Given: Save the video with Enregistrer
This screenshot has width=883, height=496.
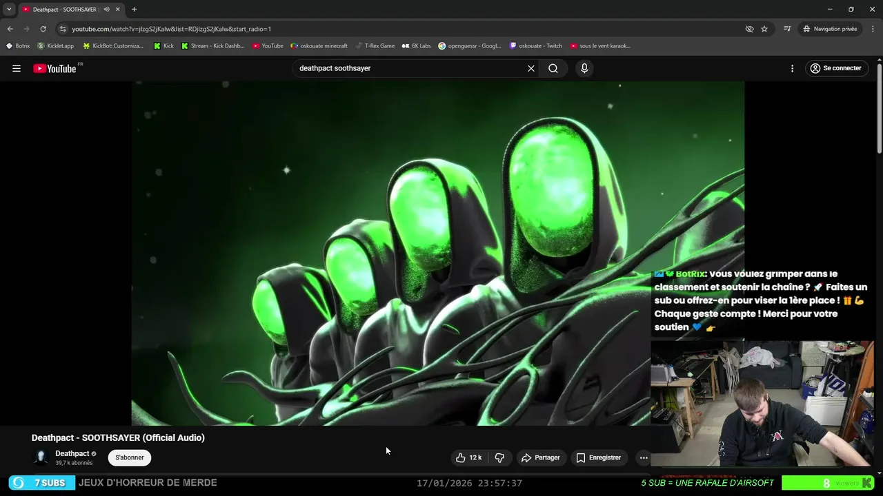Looking at the screenshot, I should click(x=599, y=457).
